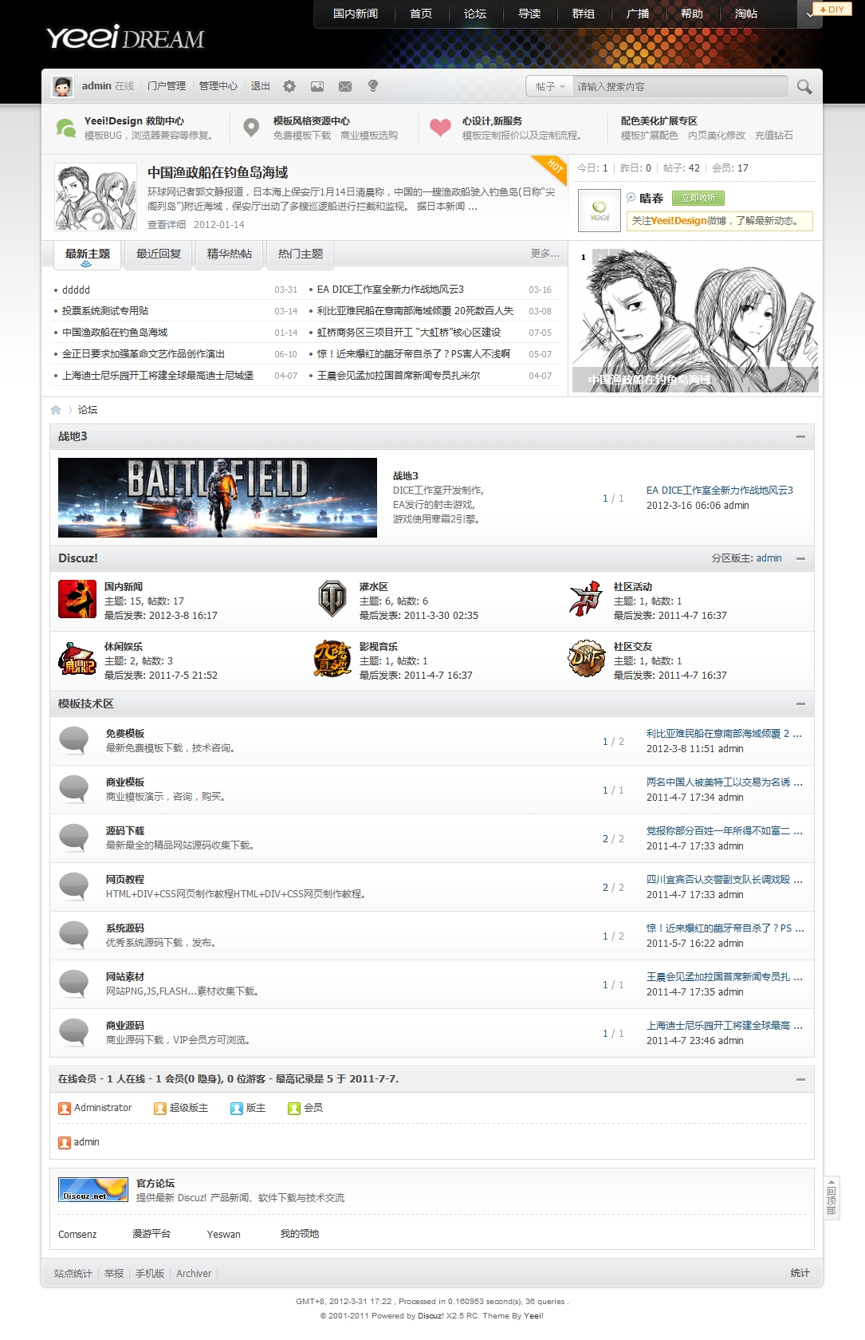The image size is (865, 1340).
Task: Click the 影视音乐 forum icon
Action: (332, 660)
